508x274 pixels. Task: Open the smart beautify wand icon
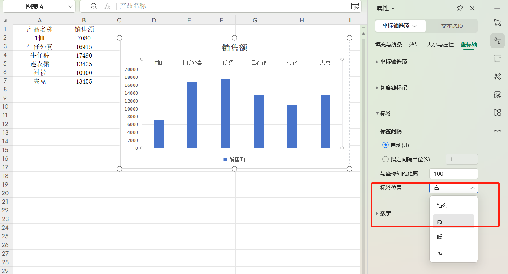(497, 76)
